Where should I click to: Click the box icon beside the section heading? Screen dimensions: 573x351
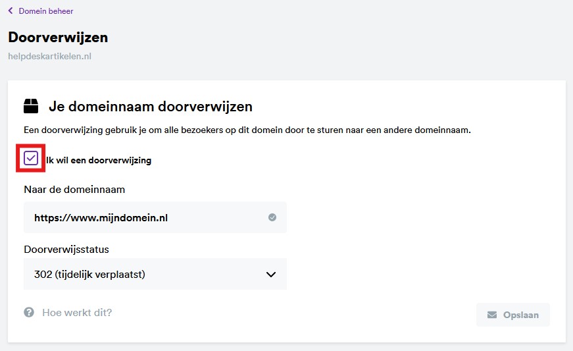(x=31, y=107)
